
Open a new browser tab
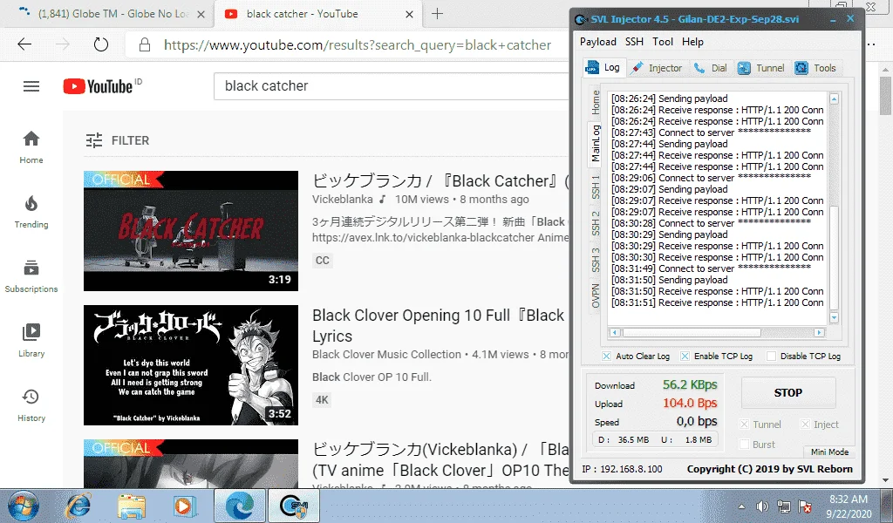437,14
